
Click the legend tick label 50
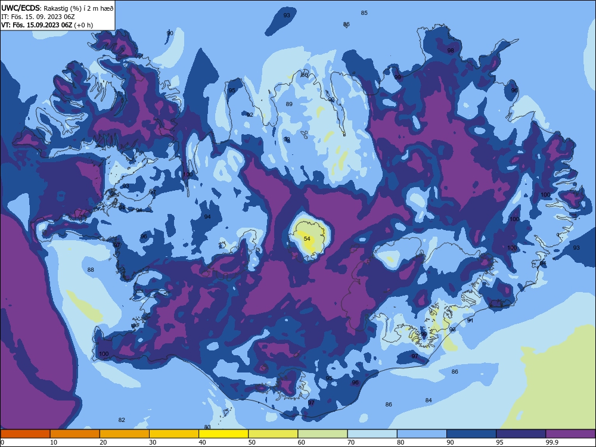pos(252,442)
